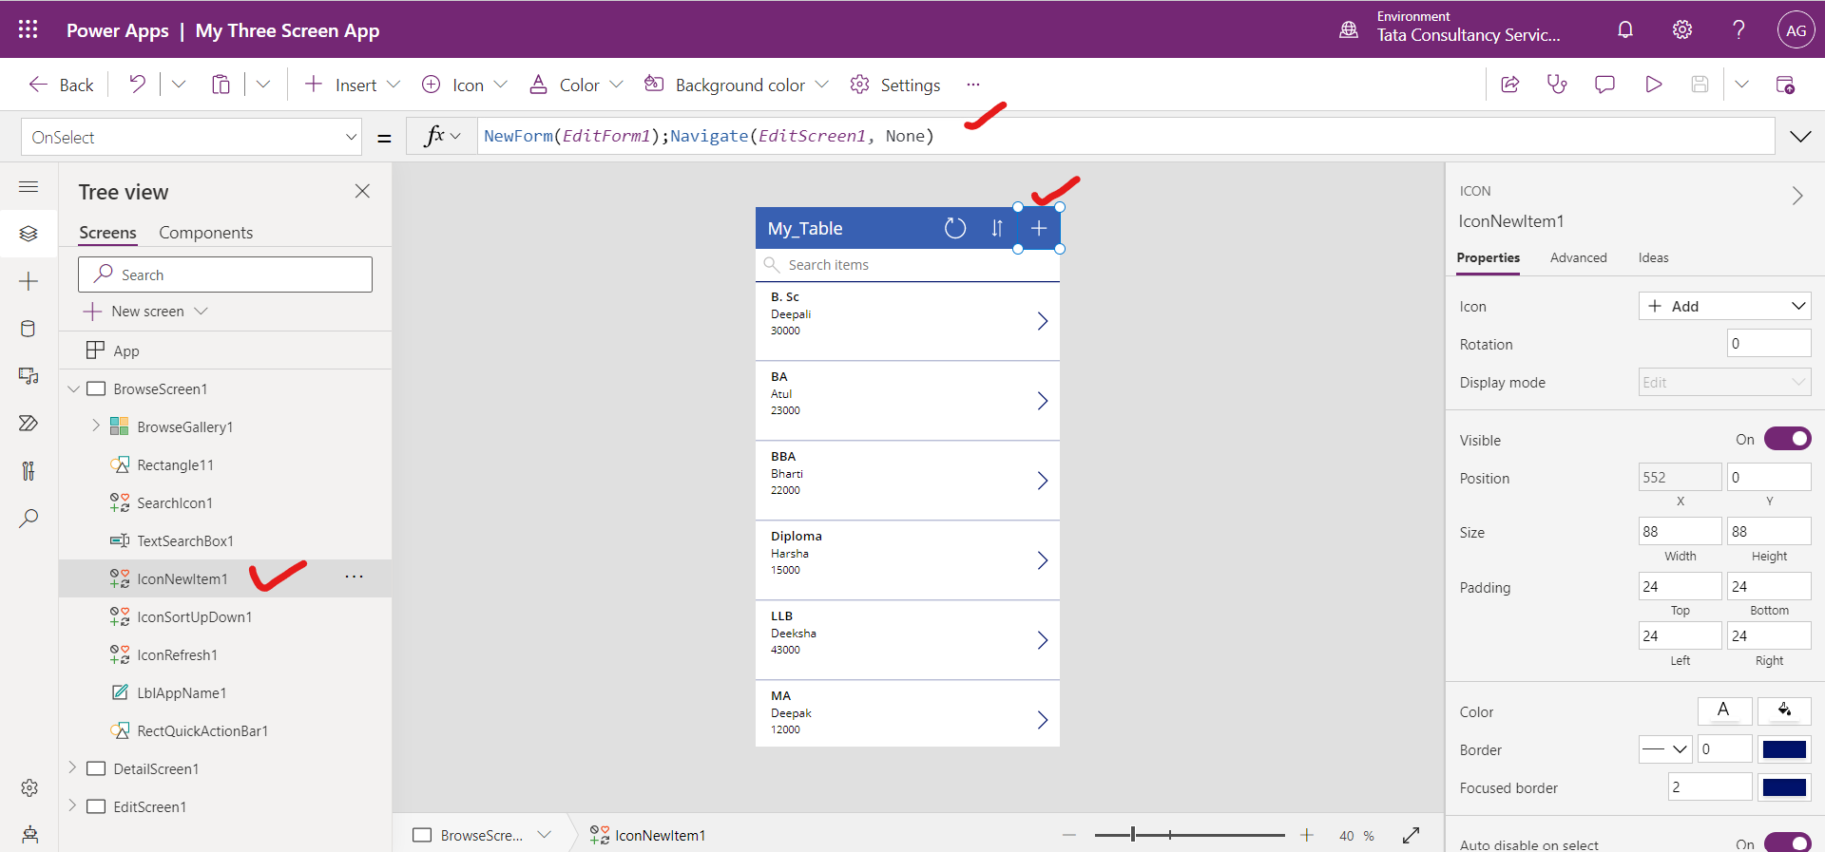Toggle the Visible switch off
Viewport: 1825px width, 852px height.
(1787, 439)
